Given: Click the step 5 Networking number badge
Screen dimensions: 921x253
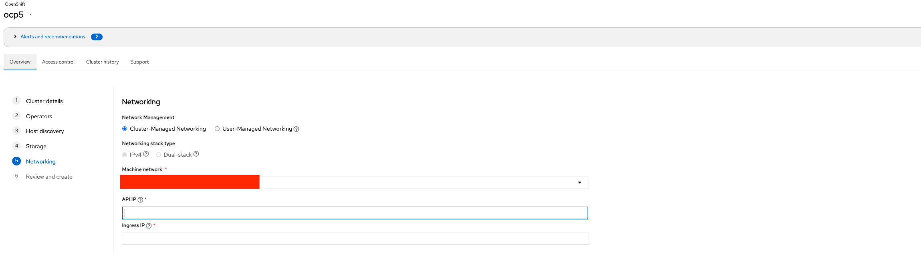Looking at the screenshot, I should tap(16, 161).
